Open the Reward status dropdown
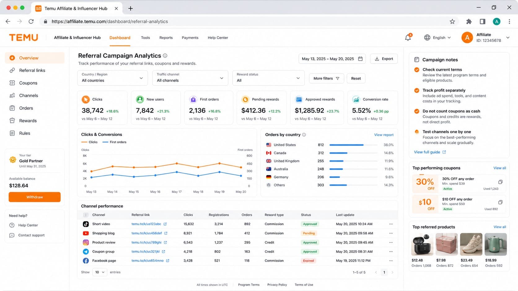Screen dimensions: 518x291 coord(268,78)
